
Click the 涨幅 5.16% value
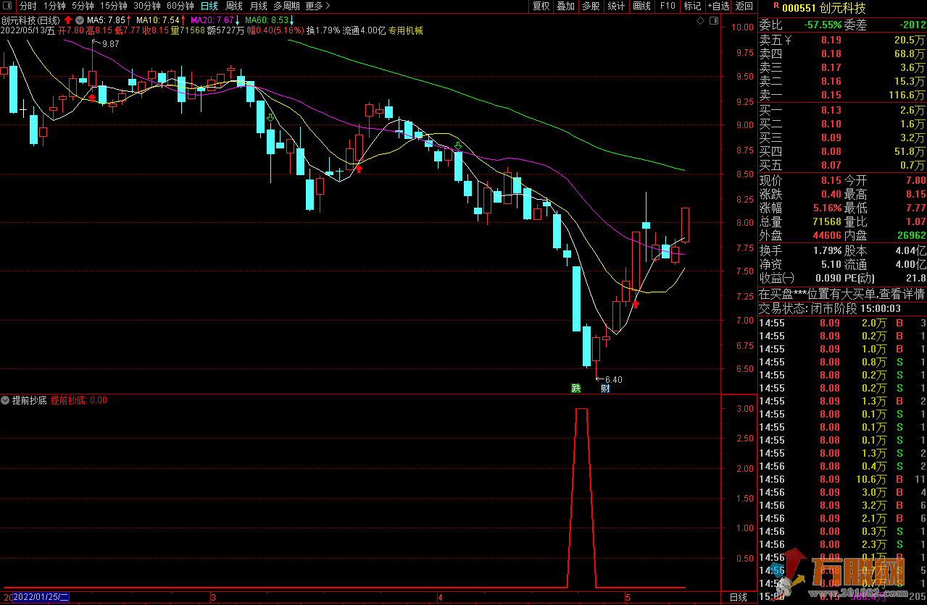coord(826,208)
